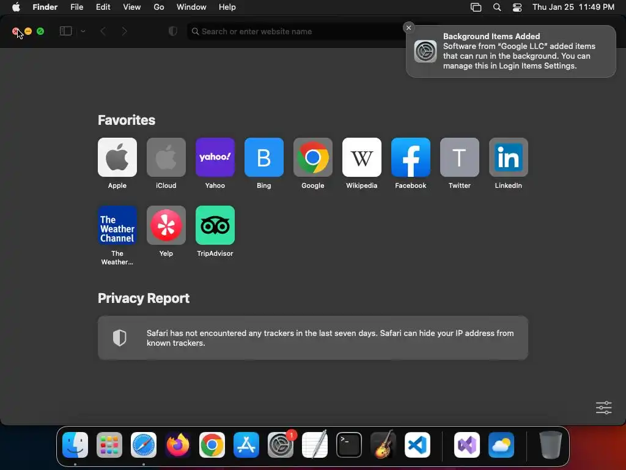This screenshot has width=626, height=470.
Task: Dismiss the Background Items Added notification
Action: point(408,28)
